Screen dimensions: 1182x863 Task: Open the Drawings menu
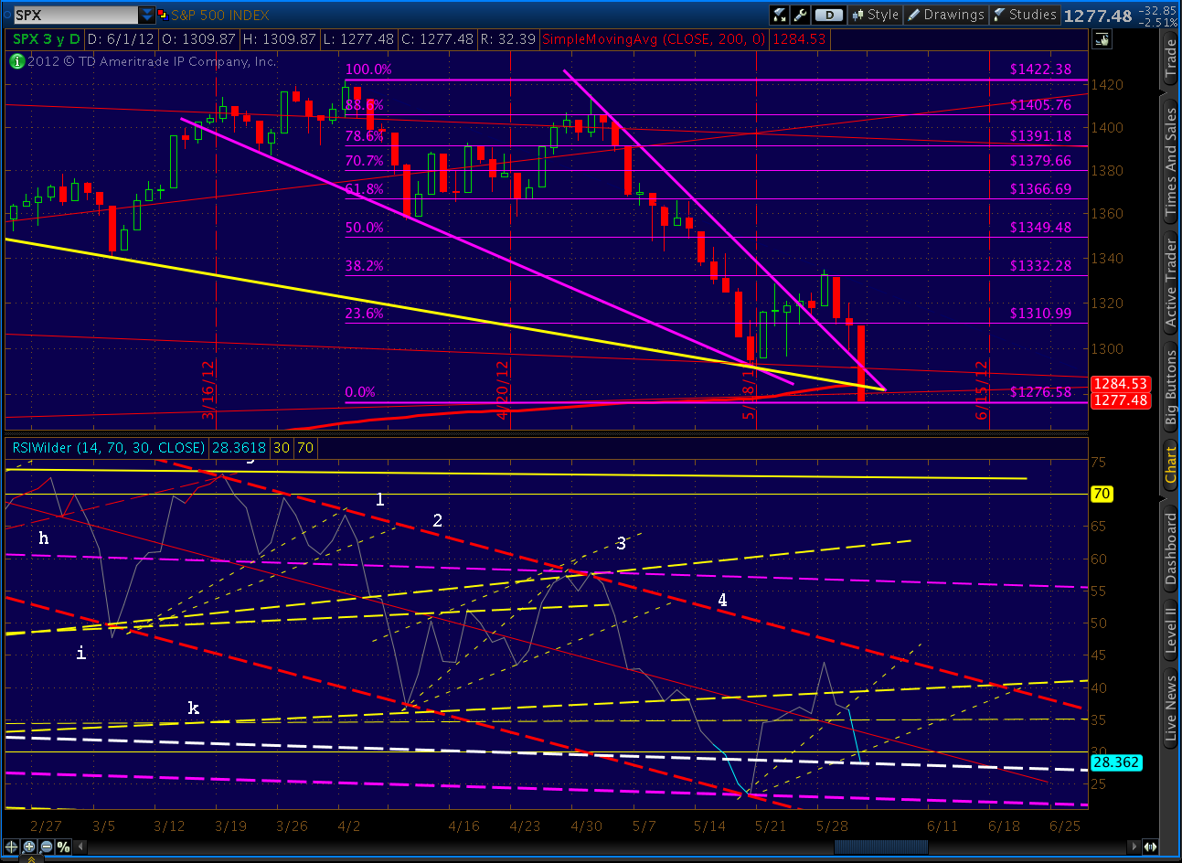(946, 15)
